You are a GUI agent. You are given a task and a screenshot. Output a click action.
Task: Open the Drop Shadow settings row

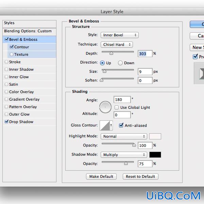(29, 122)
